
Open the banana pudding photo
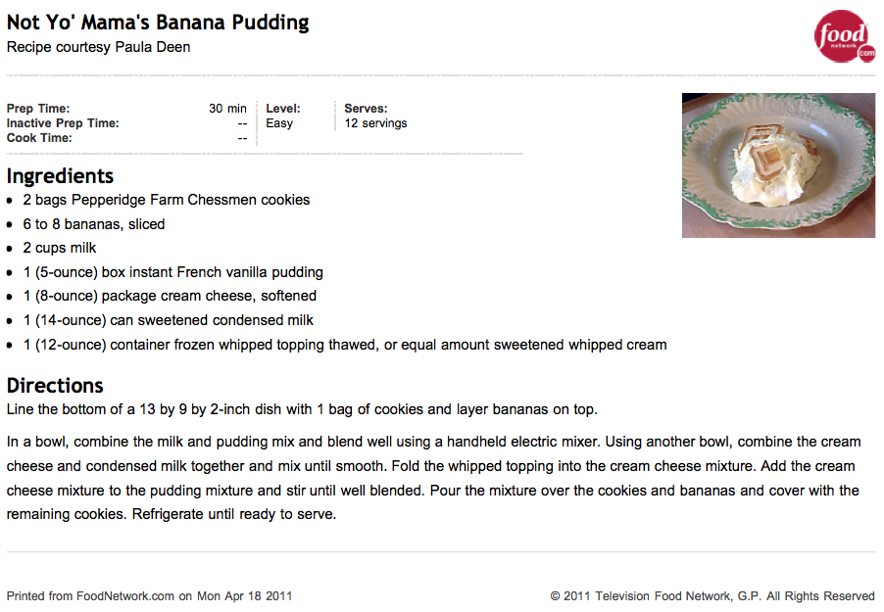click(x=778, y=165)
